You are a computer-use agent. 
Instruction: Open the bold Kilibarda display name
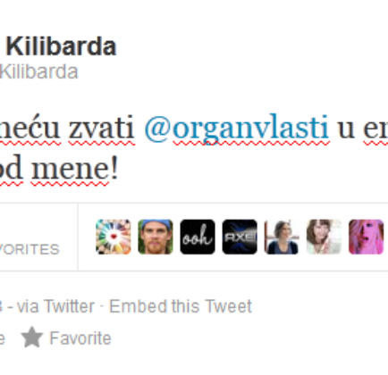click(61, 46)
